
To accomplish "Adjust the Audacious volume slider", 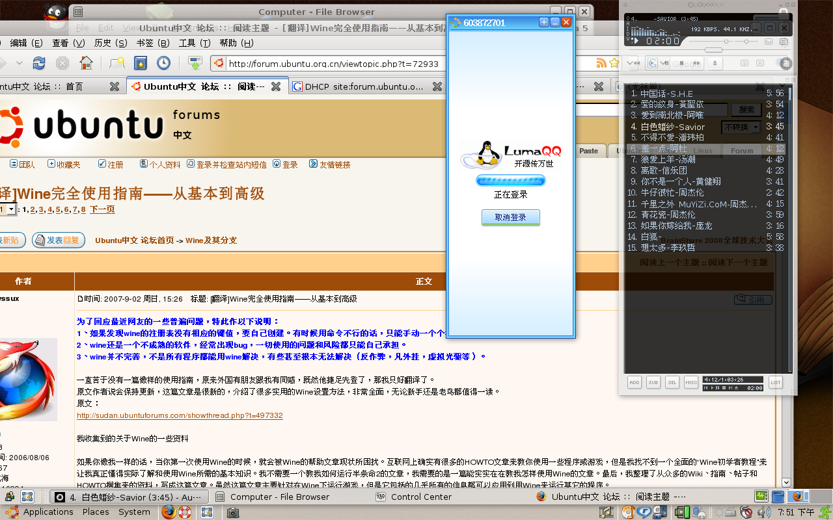I will click(x=711, y=42).
